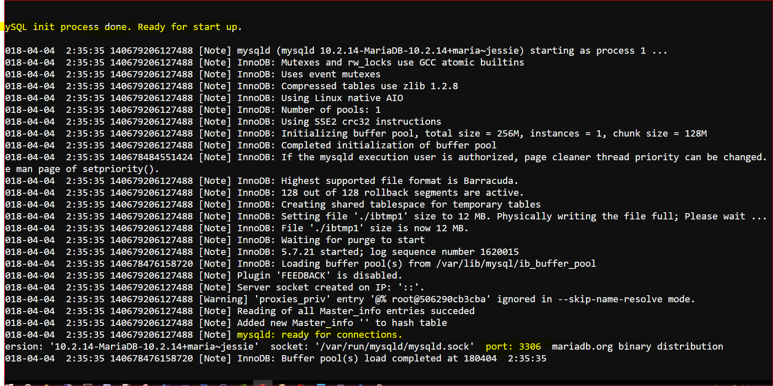Click the '[Warning]' tag in the log
This screenshot has width=773, height=386.
pos(223,299)
